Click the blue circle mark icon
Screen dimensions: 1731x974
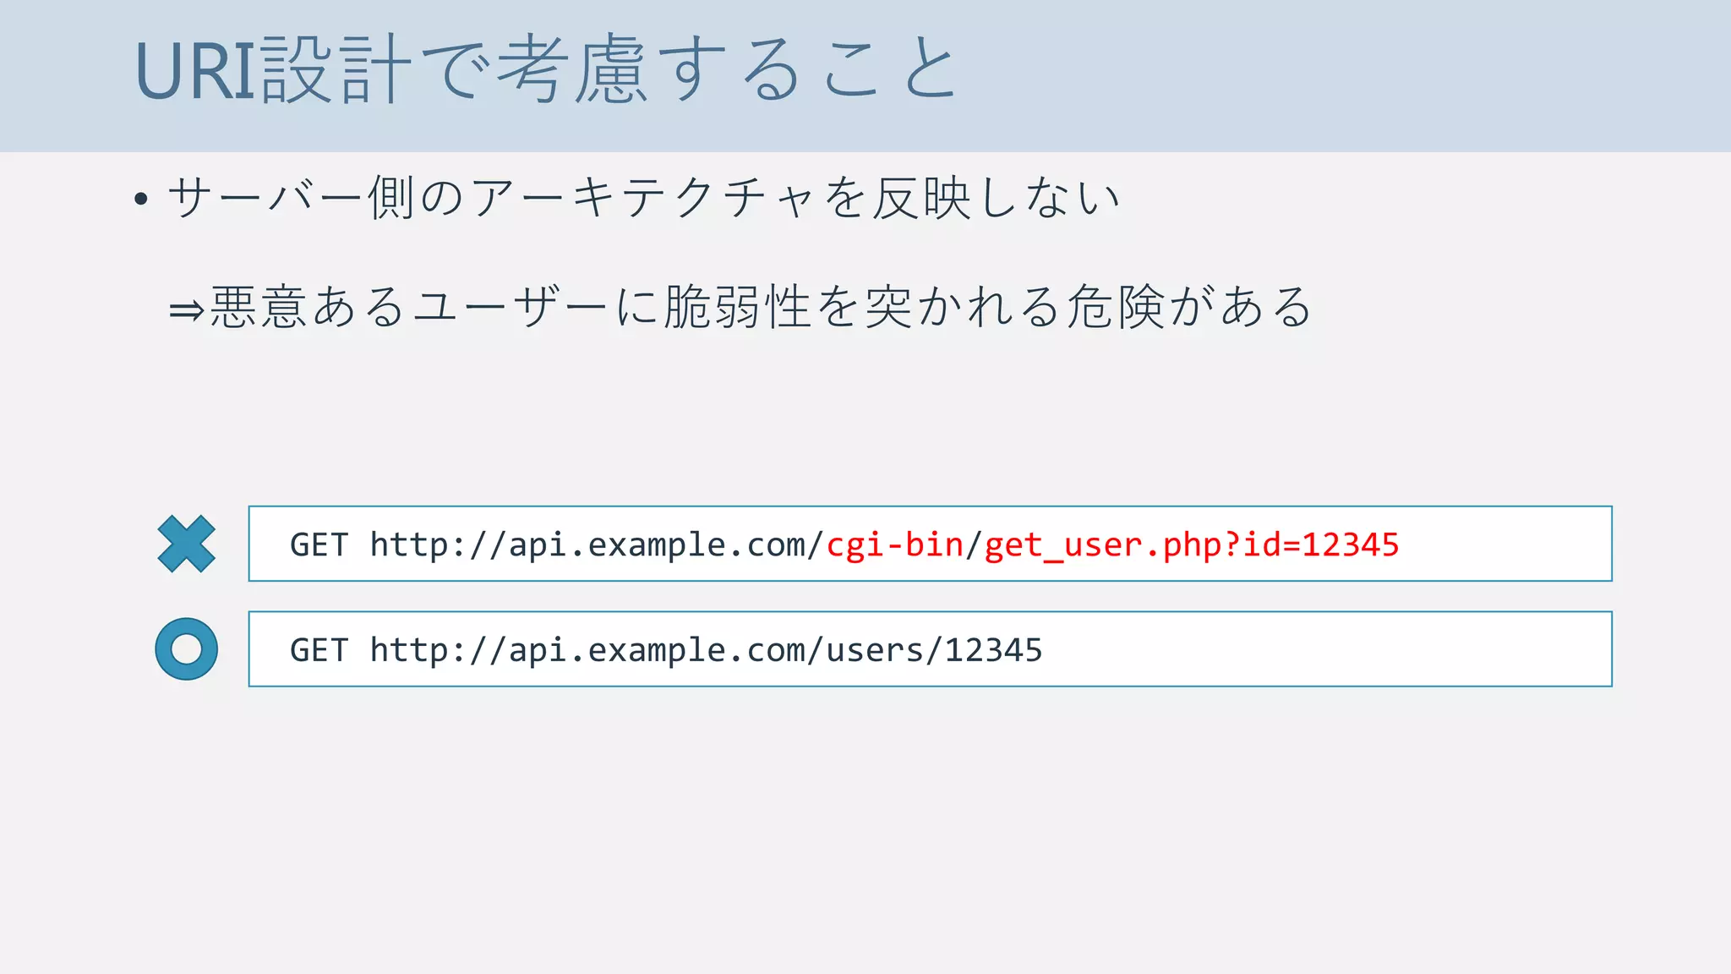[x=187, y=648]
